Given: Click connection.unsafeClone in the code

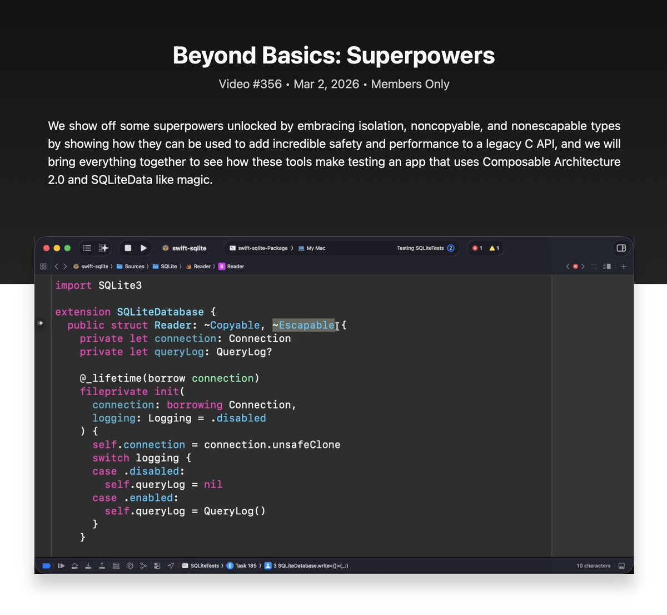Looking at the screenshot, I should 272,445.
